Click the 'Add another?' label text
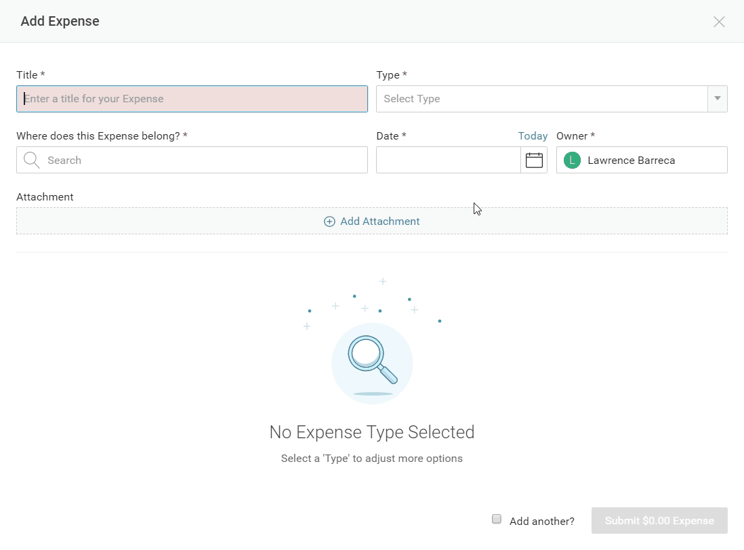Viewport: 744px width, 550px height. coord(541,521)
